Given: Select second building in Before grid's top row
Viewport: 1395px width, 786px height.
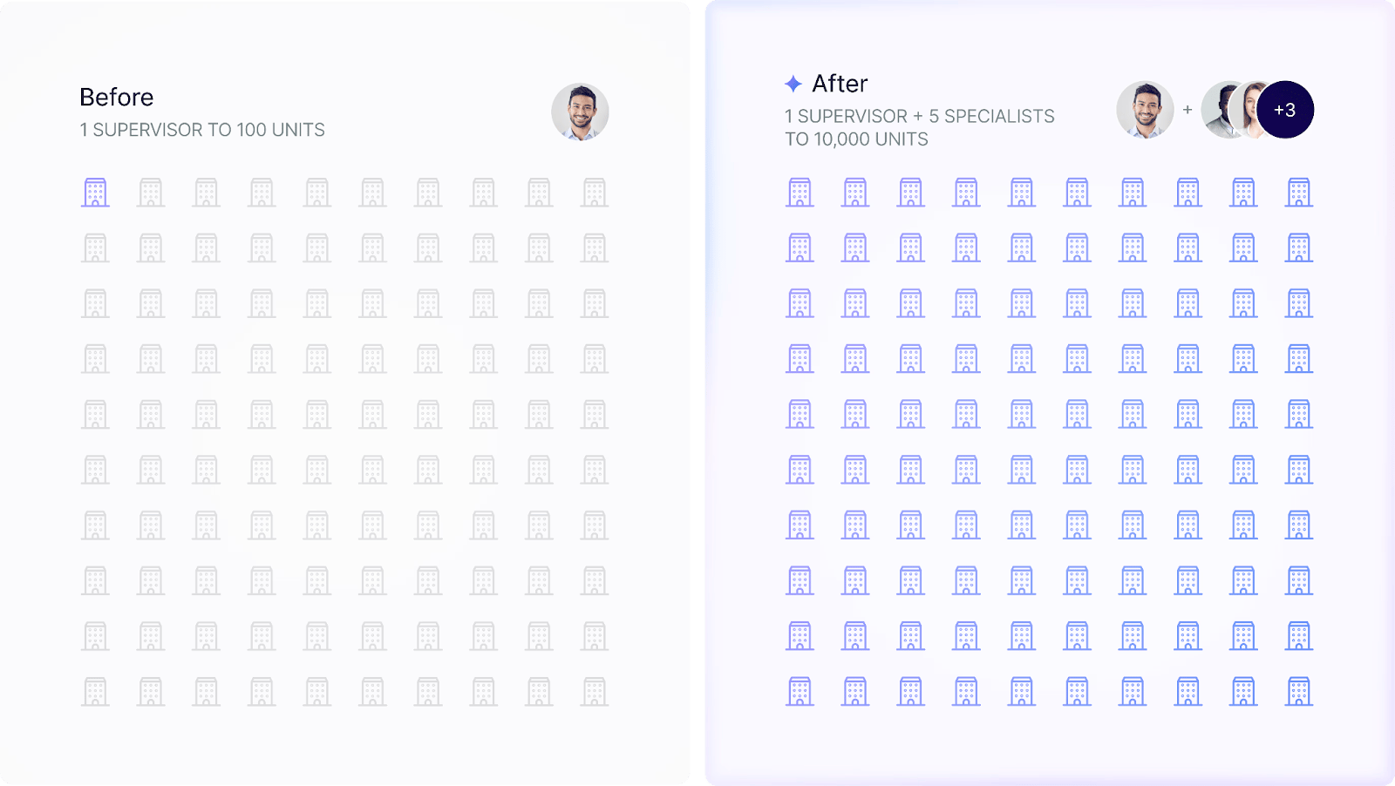Looking at the screenshot, I should (x=151, y=193).
